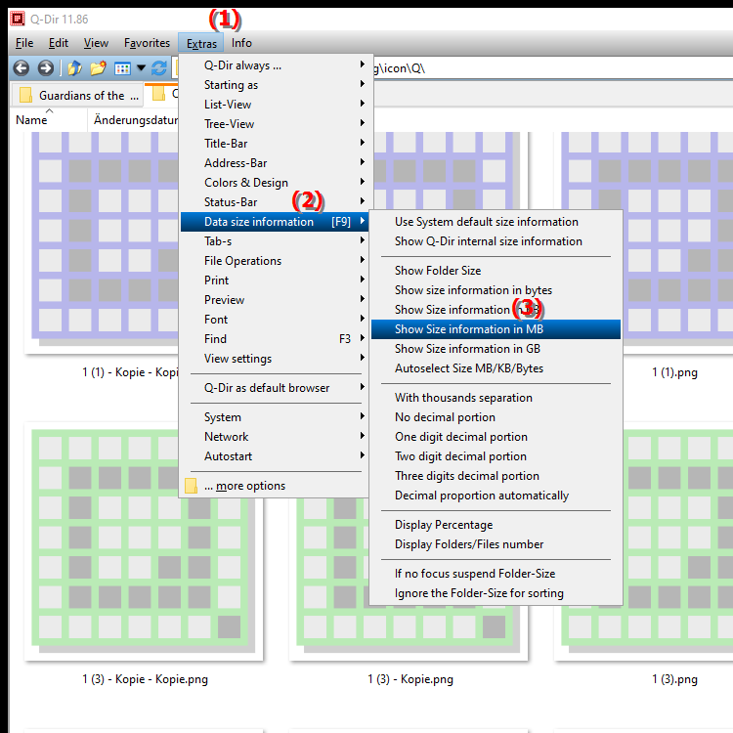Click the Back navigation arrow icon
The width and height of the screenshot is (733, 733).
click(x=22, y=68)
